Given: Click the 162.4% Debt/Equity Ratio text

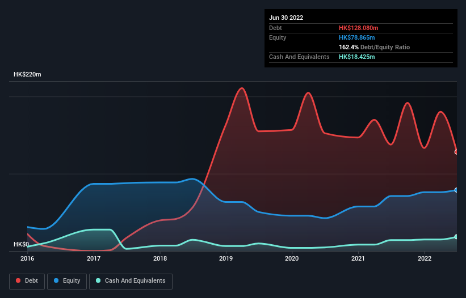Looking at the screenshot, I should pyautogui.click(x=374, y=47).
